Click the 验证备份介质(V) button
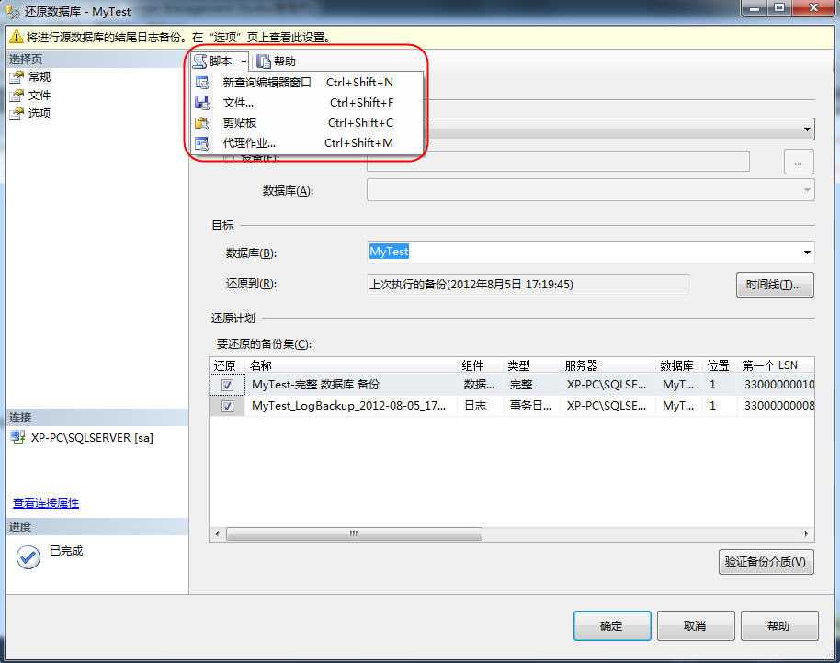The height and width of the screenshot is (663, 840). click(766, 562)
